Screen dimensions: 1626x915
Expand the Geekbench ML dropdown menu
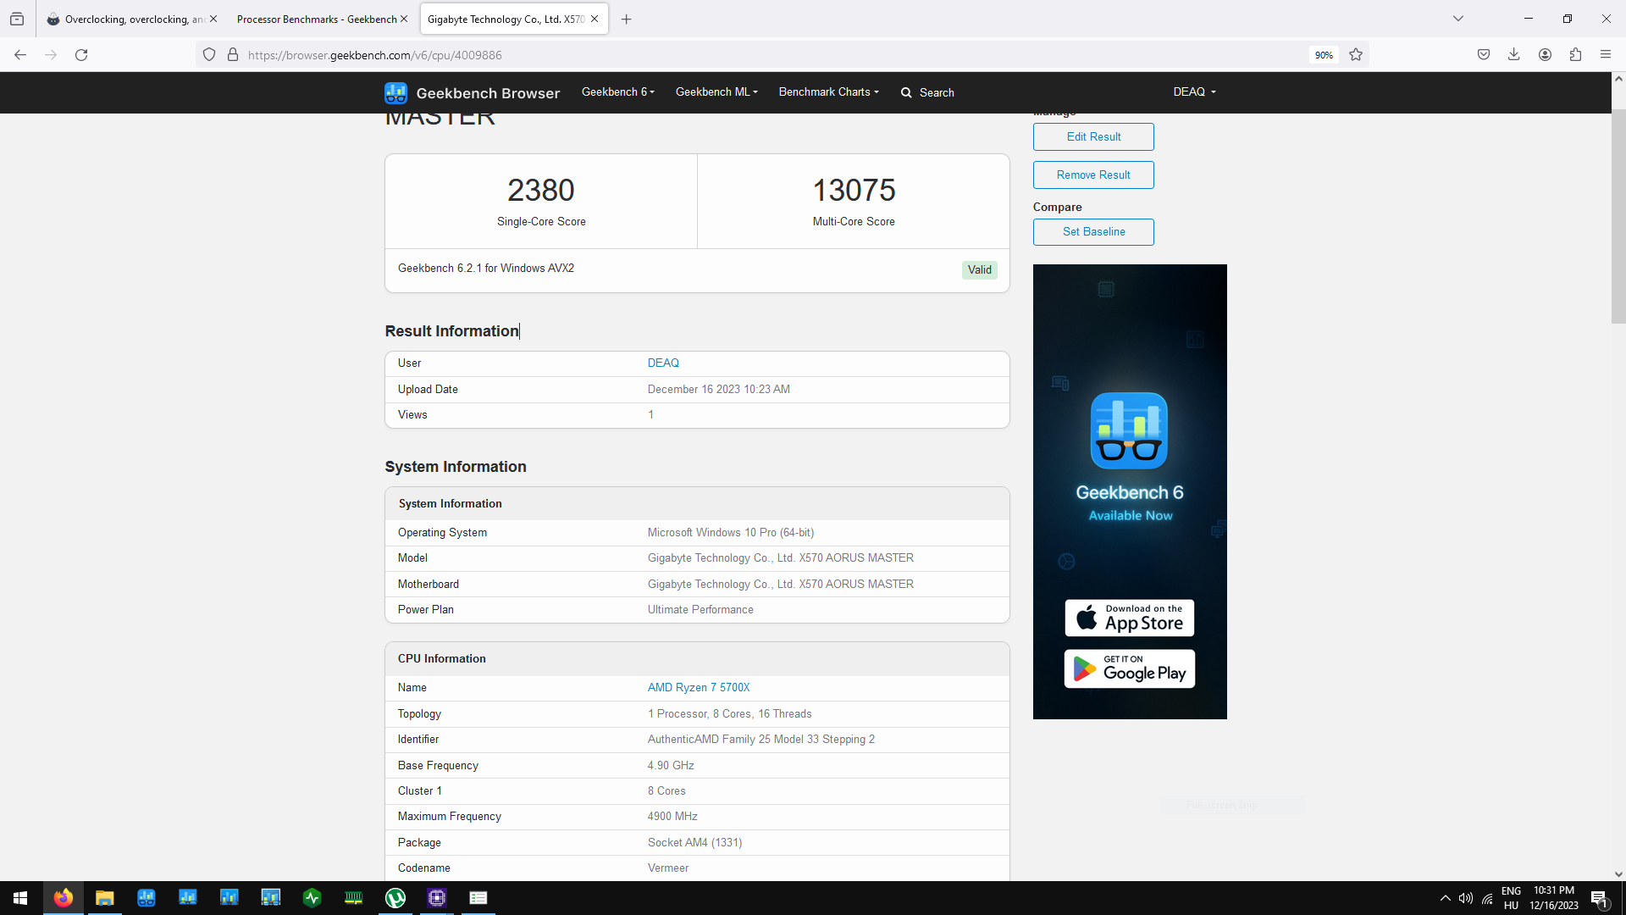(x=716, y=92)
